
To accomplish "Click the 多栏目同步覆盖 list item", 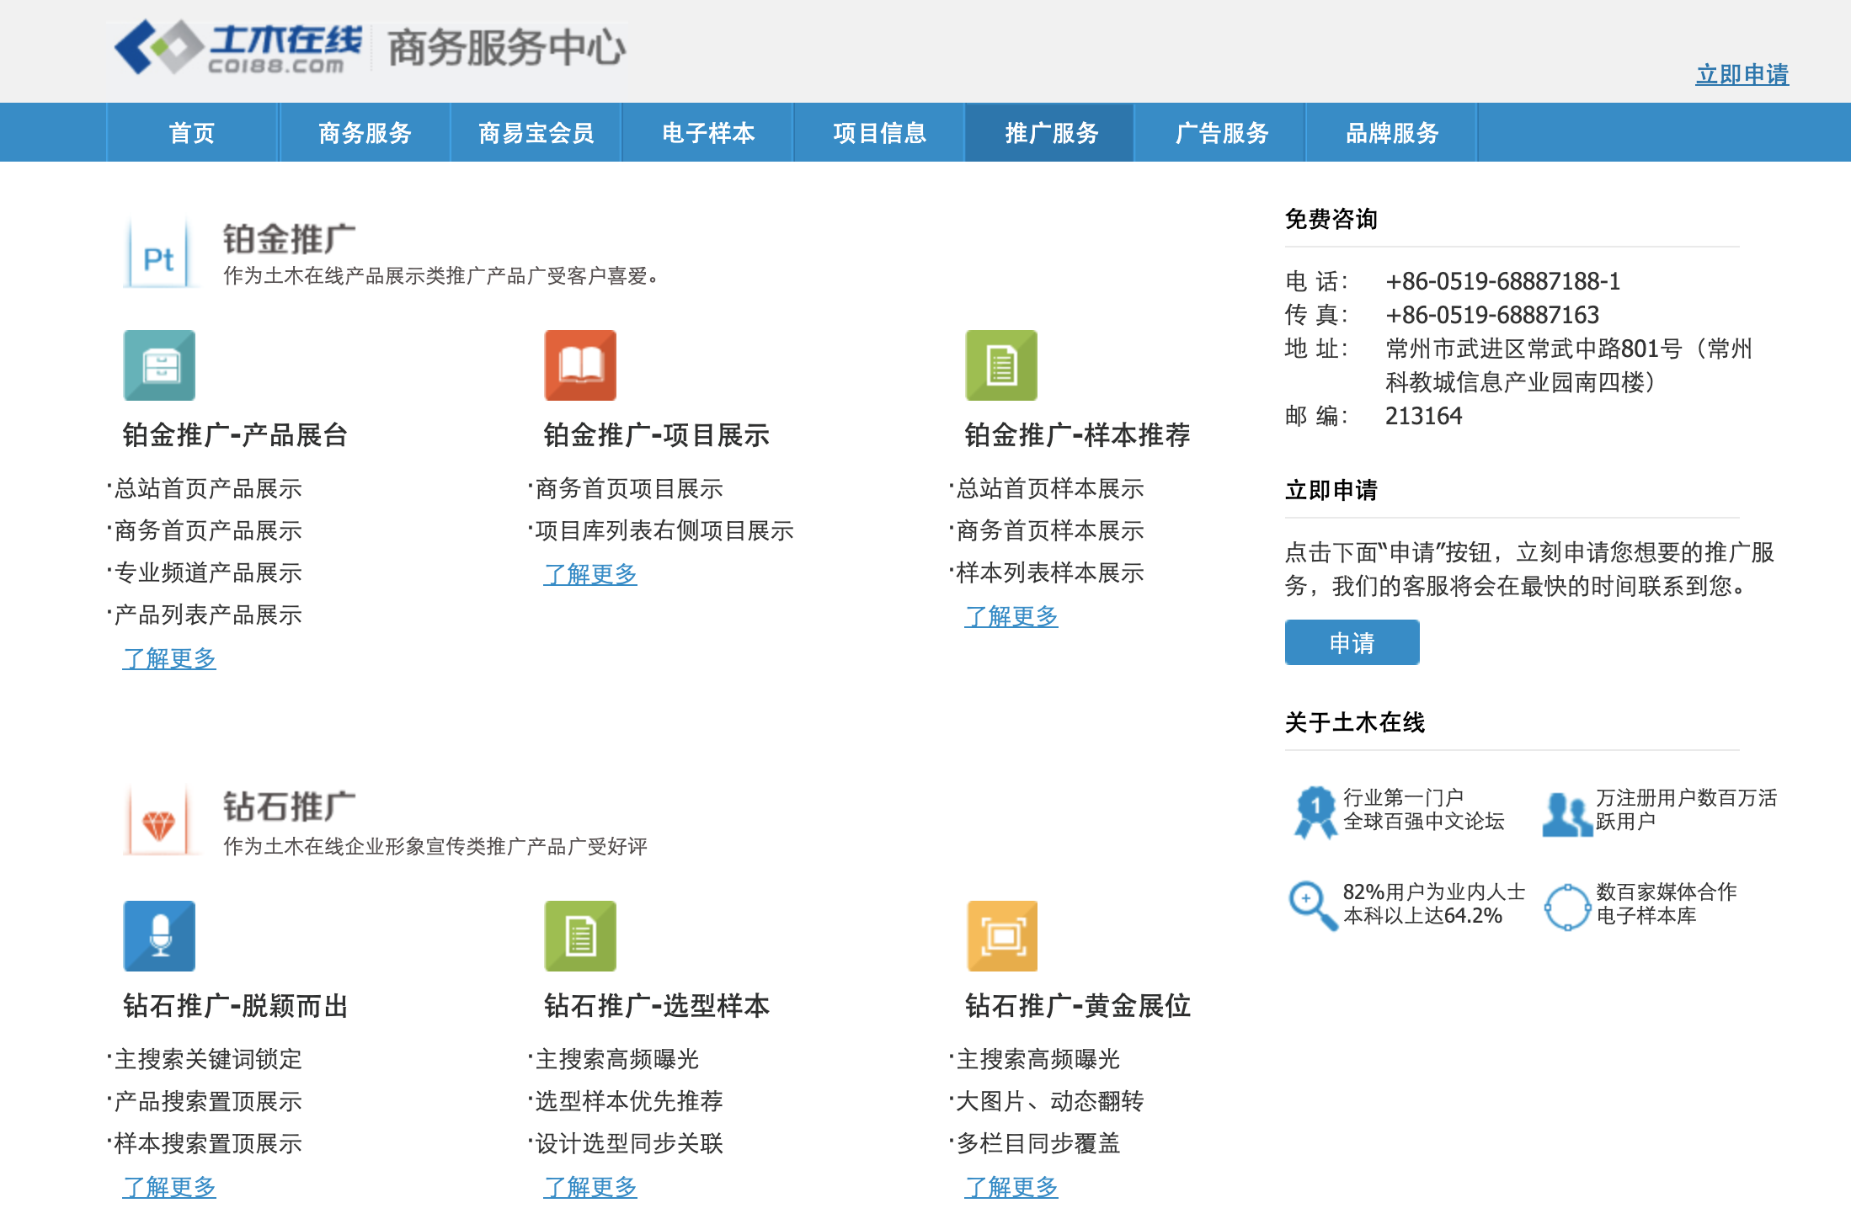I will point(1035,1143).
